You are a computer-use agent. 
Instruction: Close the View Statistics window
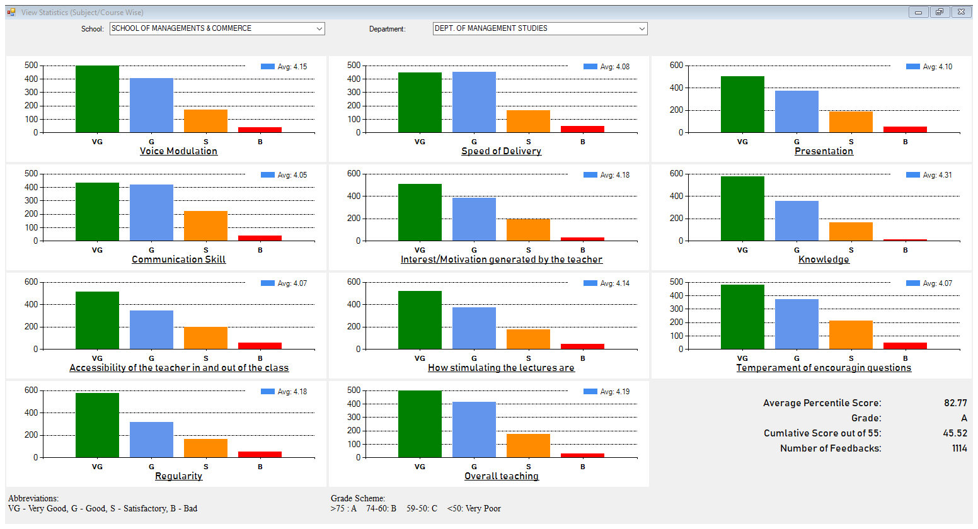(960, 12)
